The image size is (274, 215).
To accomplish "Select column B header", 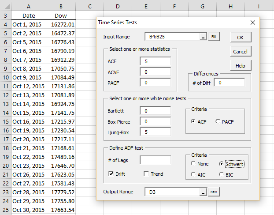I will (61, 7).
